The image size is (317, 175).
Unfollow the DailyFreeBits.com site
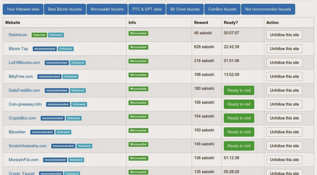pos(285,91)
